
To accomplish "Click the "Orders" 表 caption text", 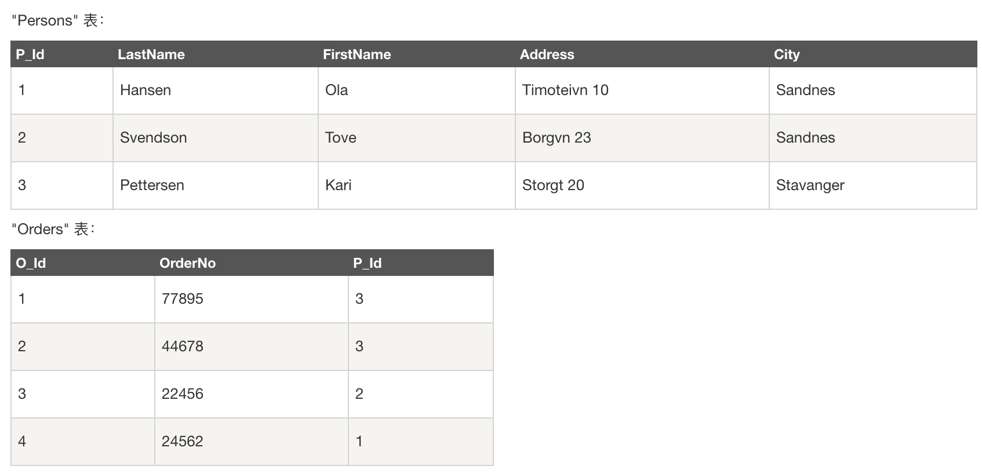I will coord(53,229).
